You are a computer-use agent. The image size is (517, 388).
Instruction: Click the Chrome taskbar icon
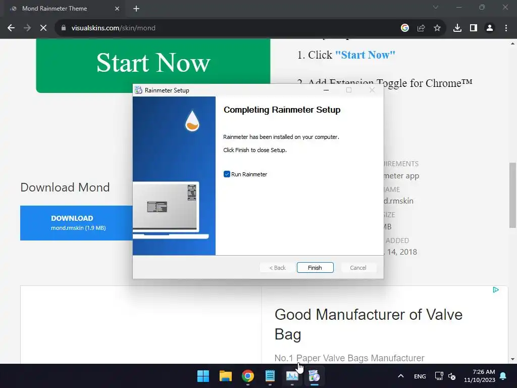[247, 376]
